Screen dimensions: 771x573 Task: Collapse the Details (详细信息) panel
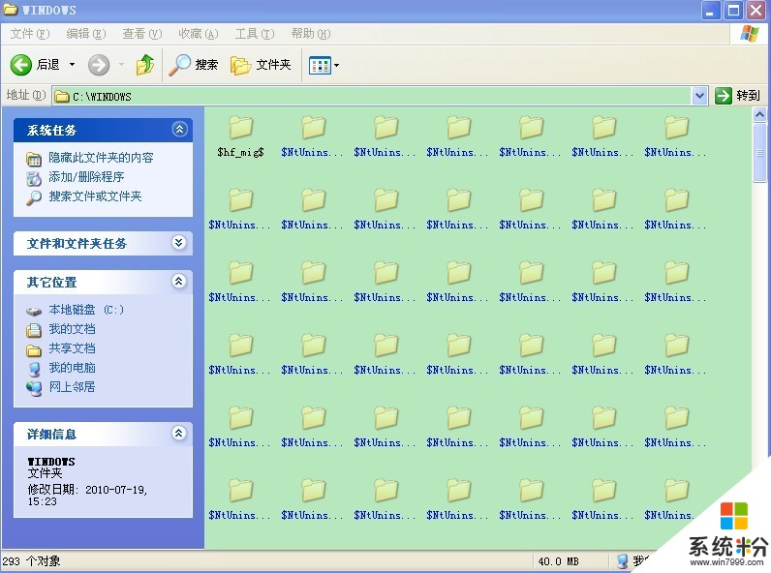pos(179,433)
